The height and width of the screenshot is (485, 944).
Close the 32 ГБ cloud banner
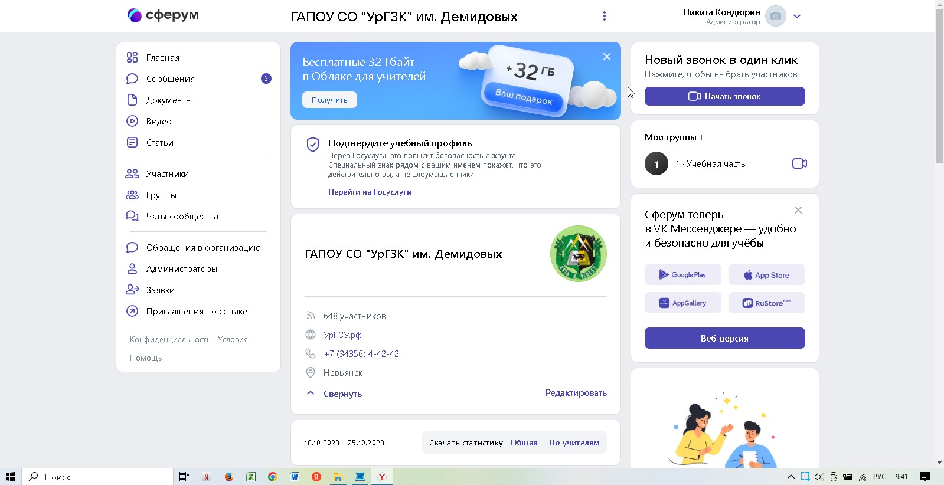tap(607, 57)
